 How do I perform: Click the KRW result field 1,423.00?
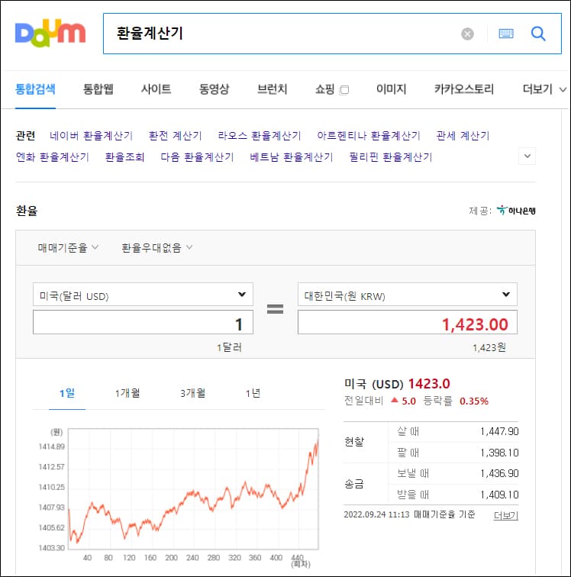click(407, 322)
